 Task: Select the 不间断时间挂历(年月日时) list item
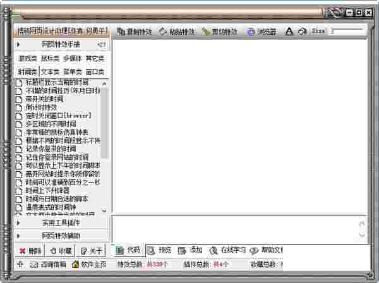coord(57,91)
